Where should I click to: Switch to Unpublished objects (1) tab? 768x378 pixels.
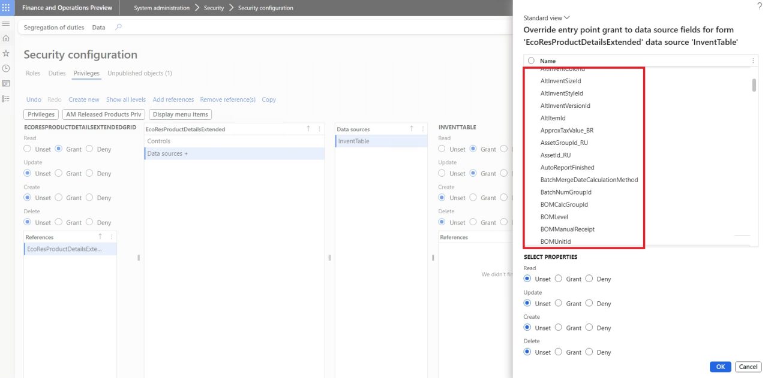(139, 73)
